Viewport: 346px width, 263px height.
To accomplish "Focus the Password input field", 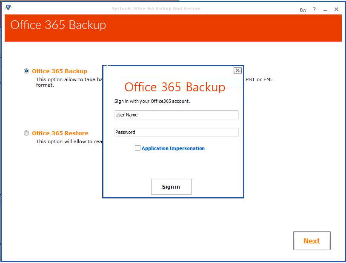I will click(x=176, y=132).
